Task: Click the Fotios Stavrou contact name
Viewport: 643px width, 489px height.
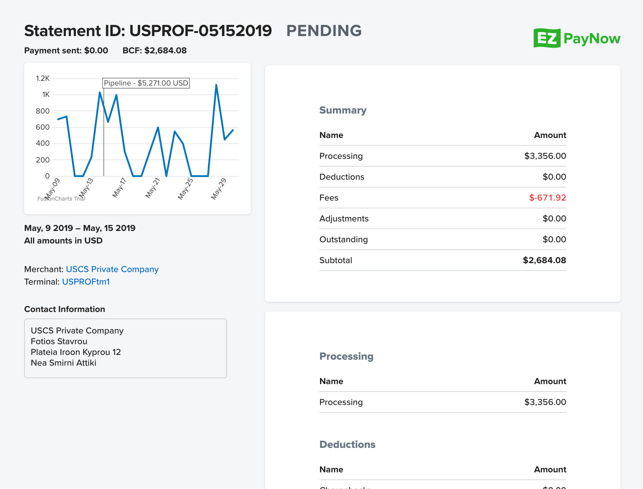Action: pos(59,341)
